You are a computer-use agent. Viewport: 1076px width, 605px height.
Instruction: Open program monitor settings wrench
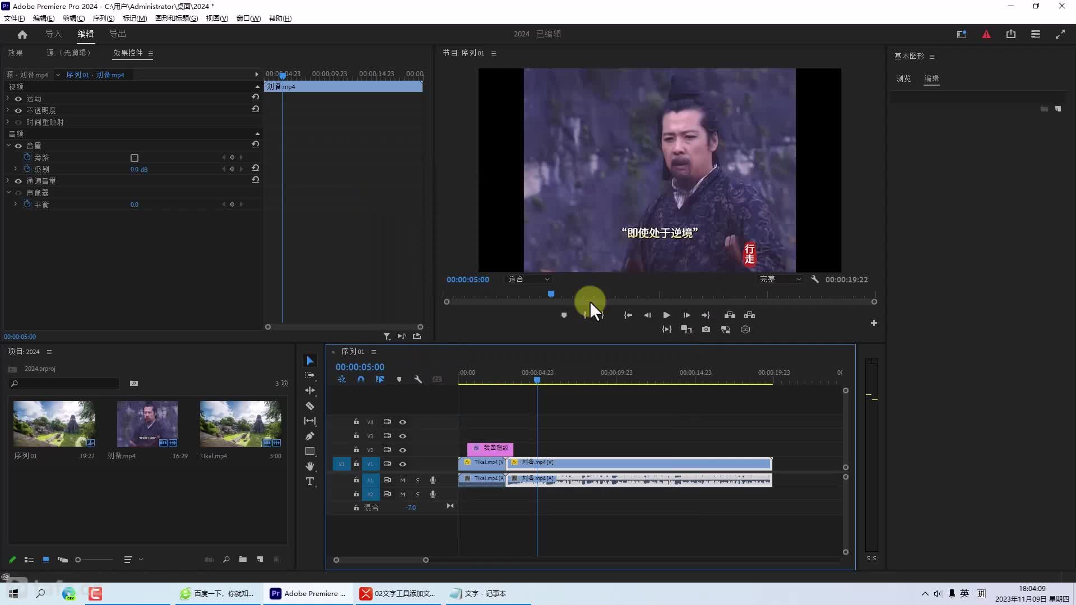click(x=815, y=279)
